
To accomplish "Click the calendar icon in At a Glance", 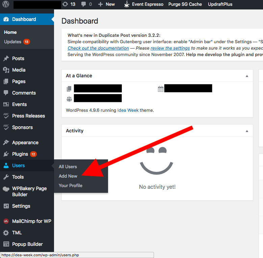I will pyautogui.click(x=160, y=89).
